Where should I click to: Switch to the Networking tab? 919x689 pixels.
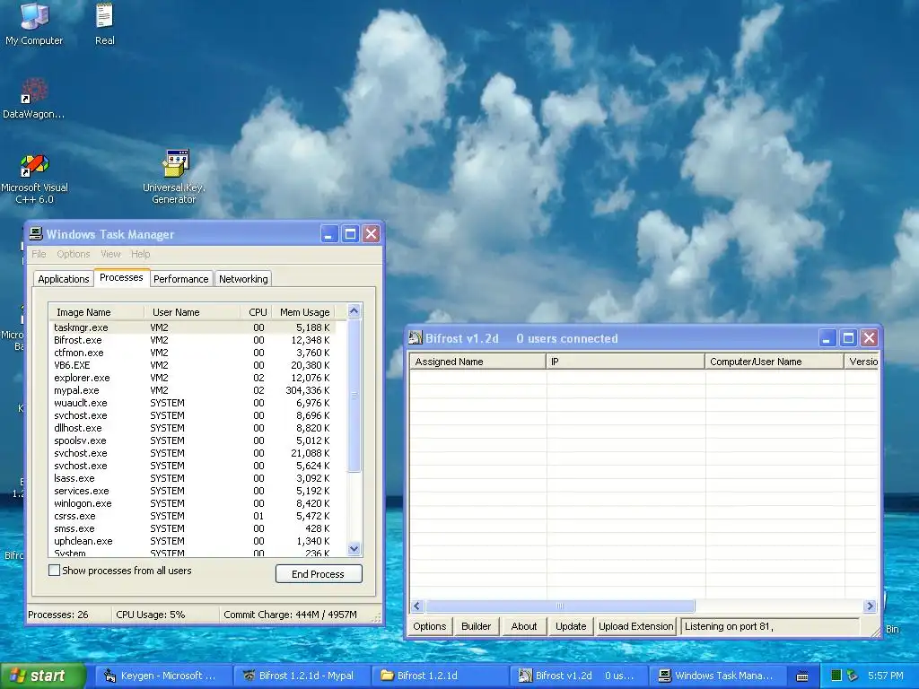[243, 279]
